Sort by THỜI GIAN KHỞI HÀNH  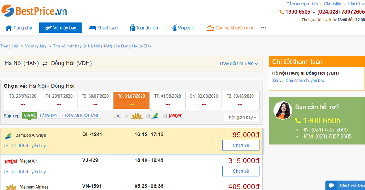pos(80,115)
